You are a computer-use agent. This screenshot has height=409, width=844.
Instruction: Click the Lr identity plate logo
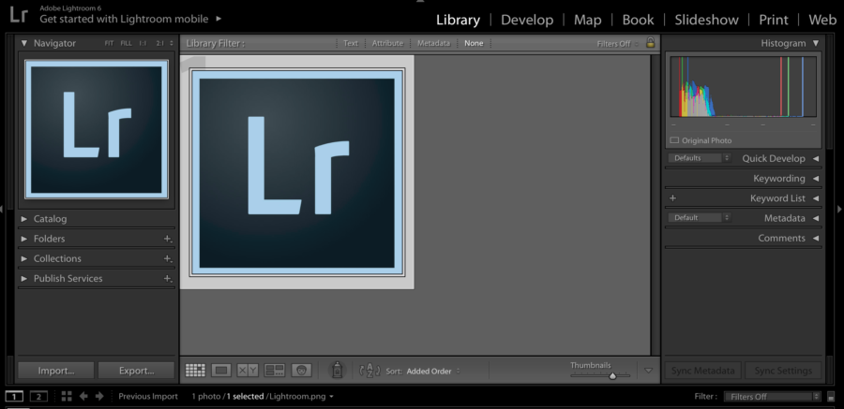pyautogui.click(x=19, y=15)
